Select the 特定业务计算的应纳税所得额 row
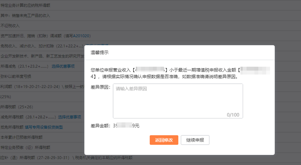301x165 pixels. (x=25, y=6)
